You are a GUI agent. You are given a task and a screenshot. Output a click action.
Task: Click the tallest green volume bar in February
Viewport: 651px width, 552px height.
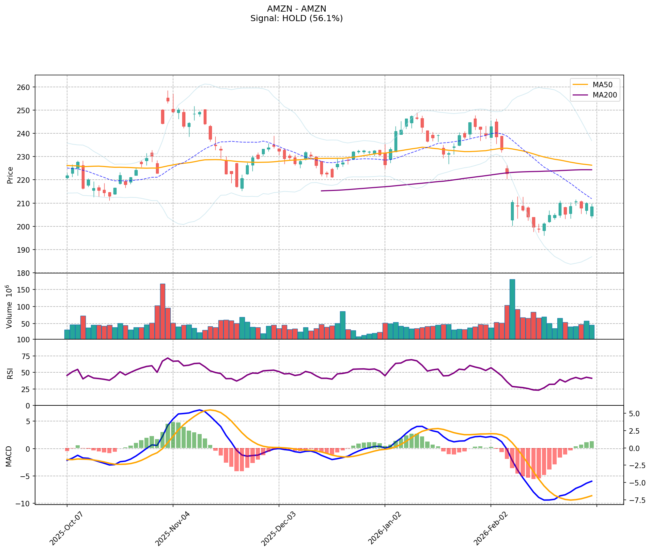point(512,309)
